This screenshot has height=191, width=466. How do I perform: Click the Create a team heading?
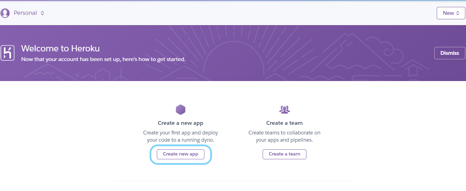click(284, 123)
